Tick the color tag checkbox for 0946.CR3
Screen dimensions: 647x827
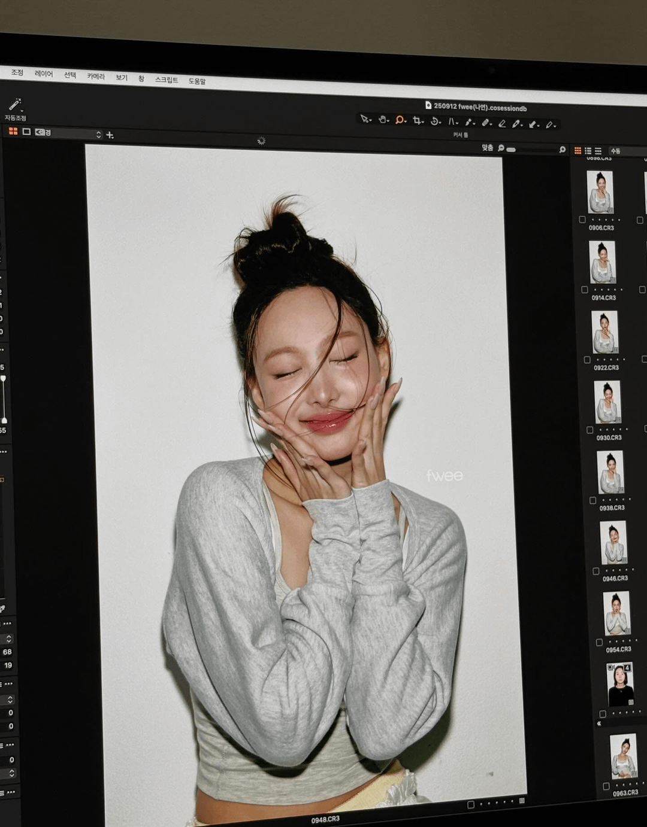tap(595, 571)
